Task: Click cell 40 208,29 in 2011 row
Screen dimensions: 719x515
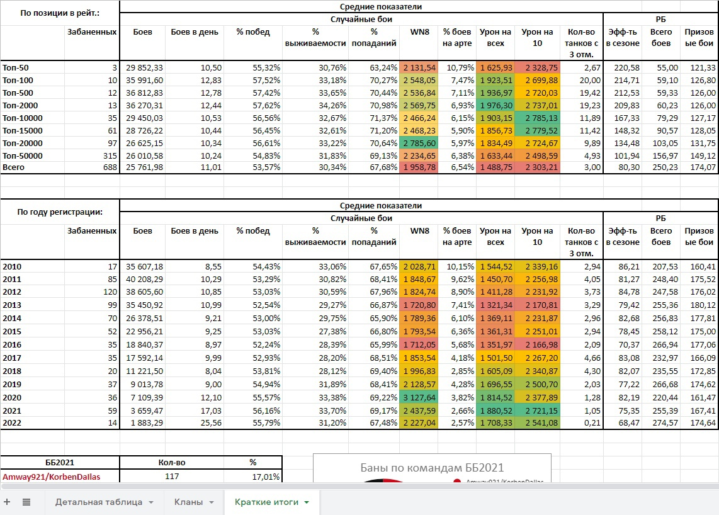Action: [142, 279]
